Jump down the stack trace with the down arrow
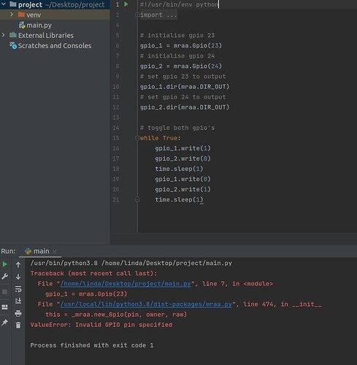 coord(18,277)
